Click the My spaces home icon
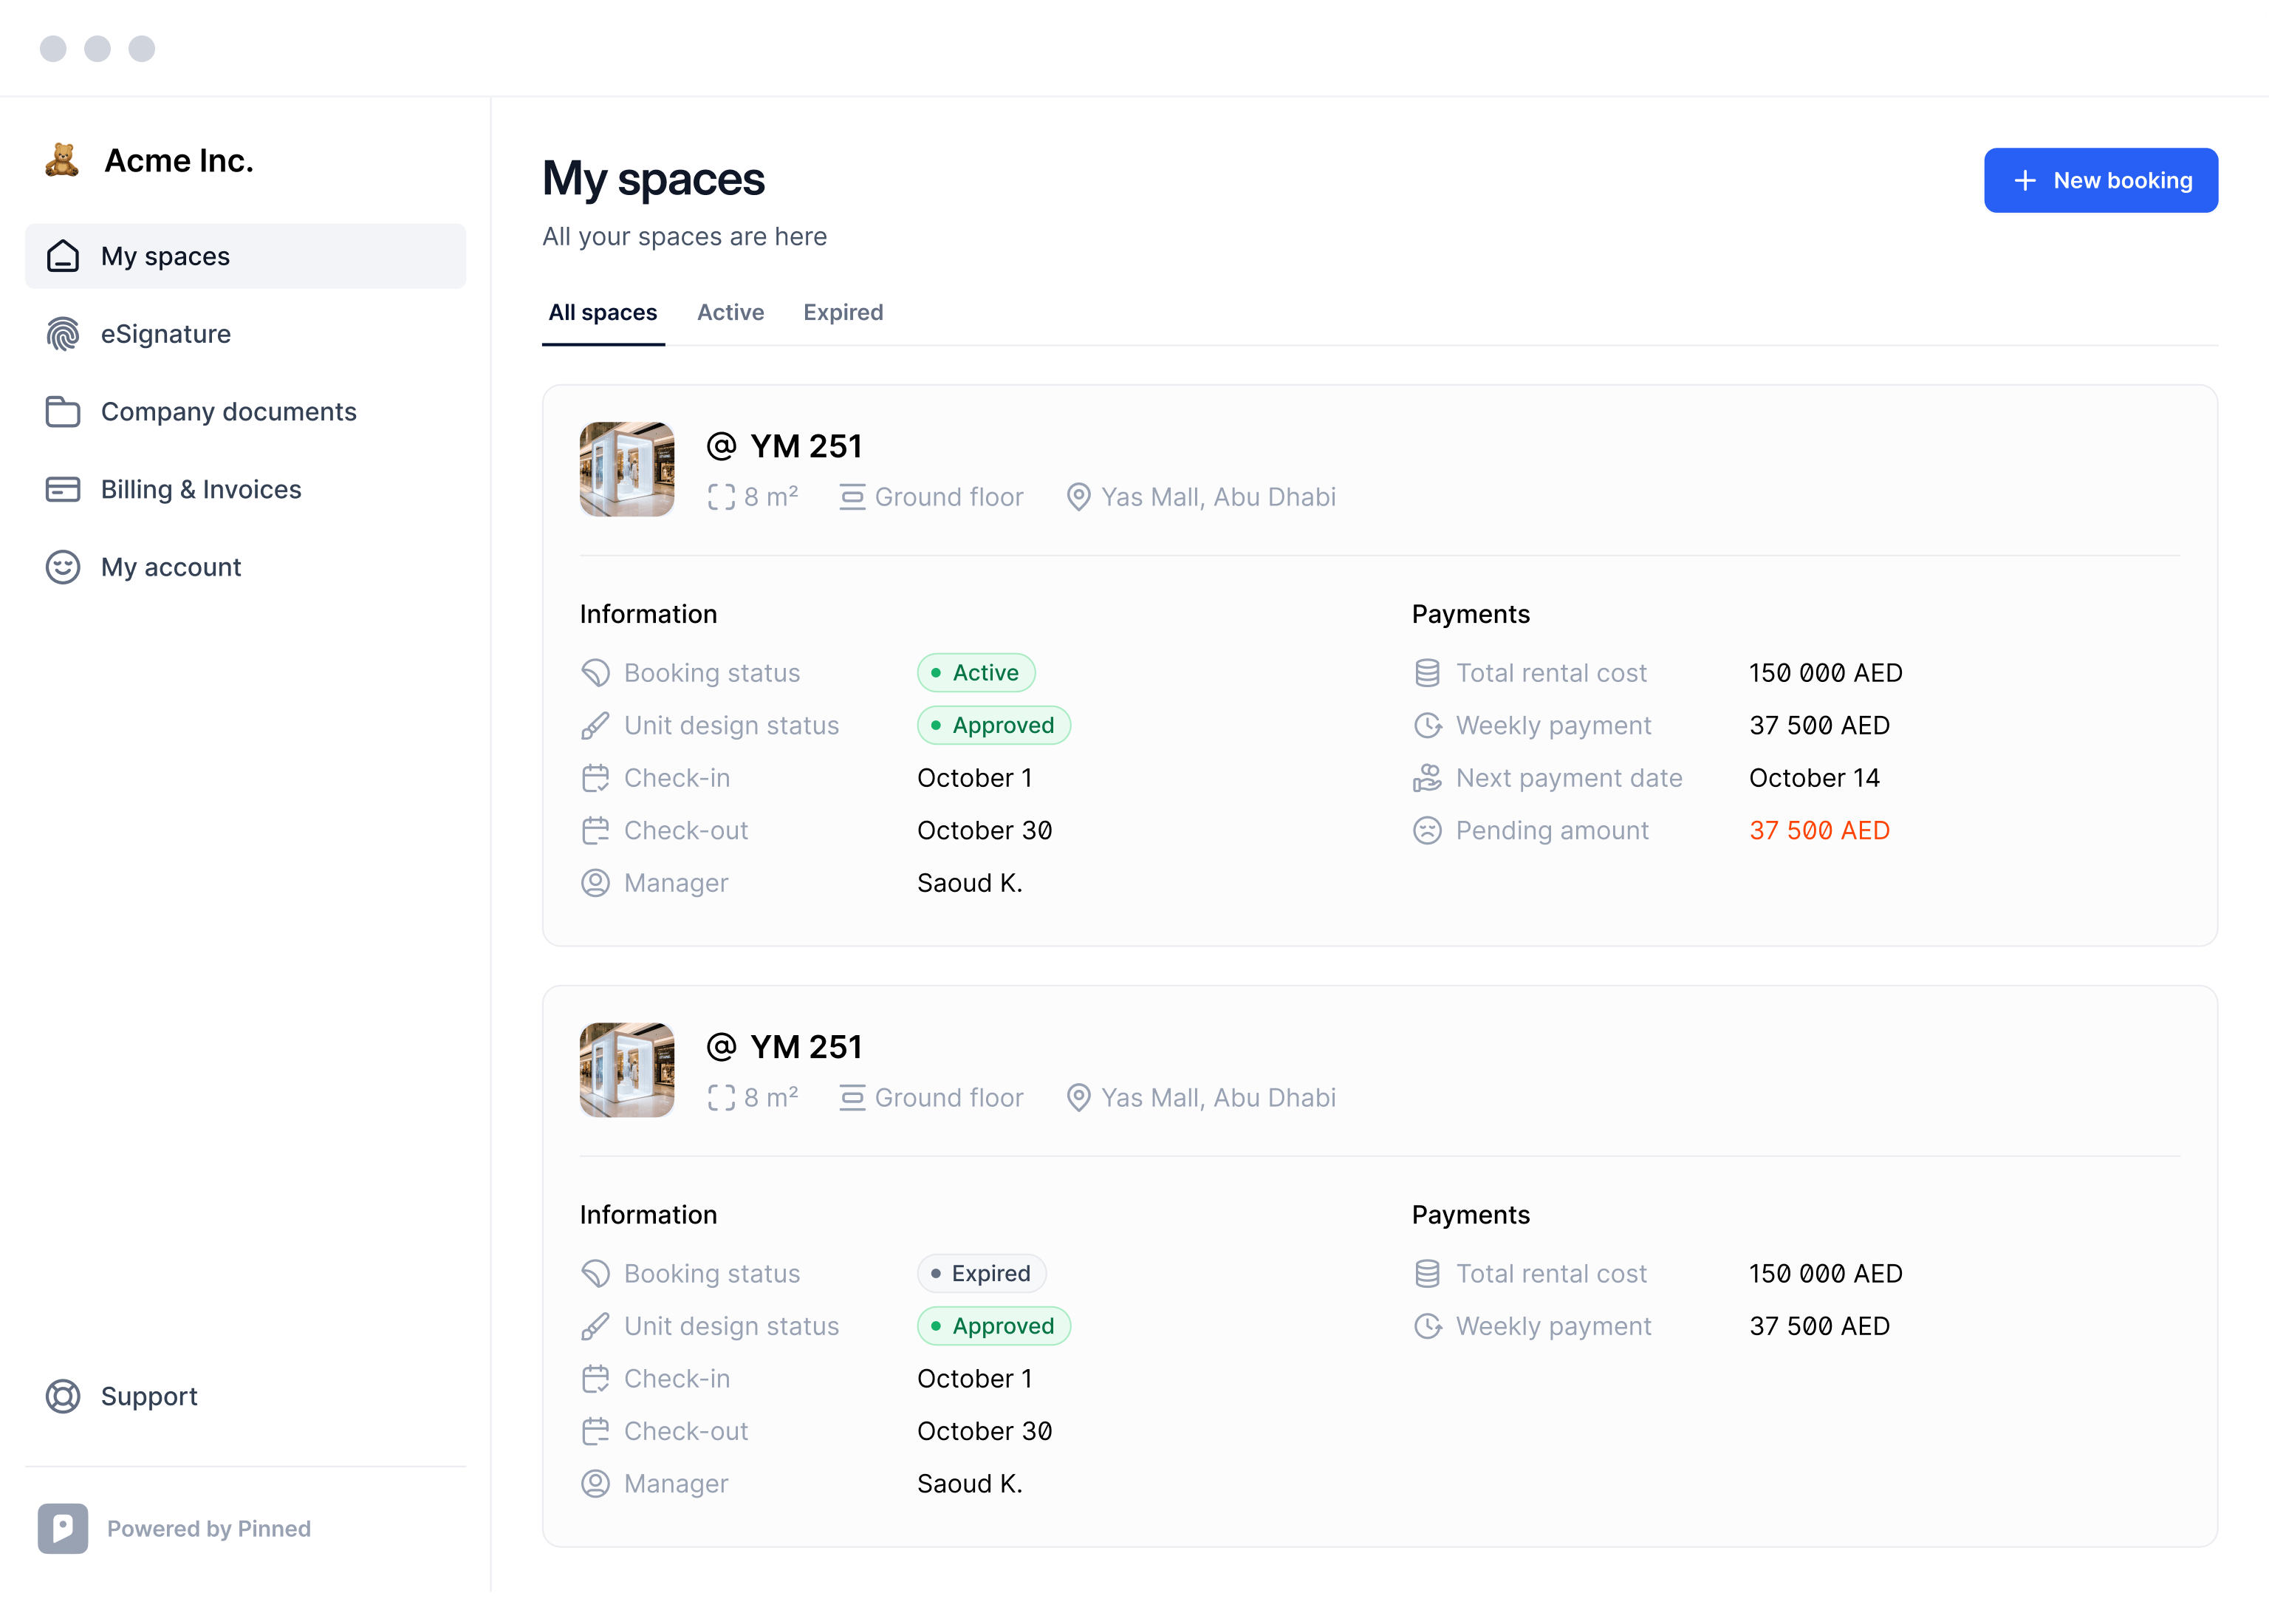2269x1624 pixels. 63,256
